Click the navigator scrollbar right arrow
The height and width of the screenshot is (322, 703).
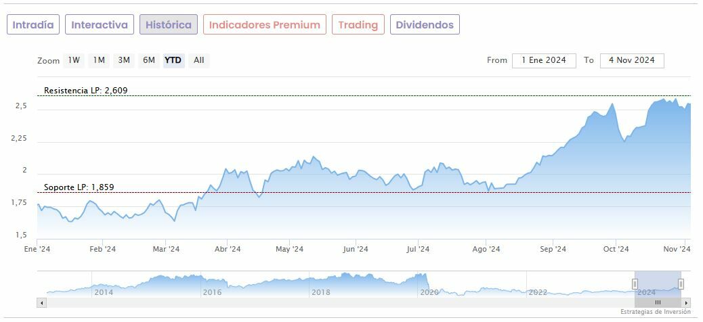[686, 302]
